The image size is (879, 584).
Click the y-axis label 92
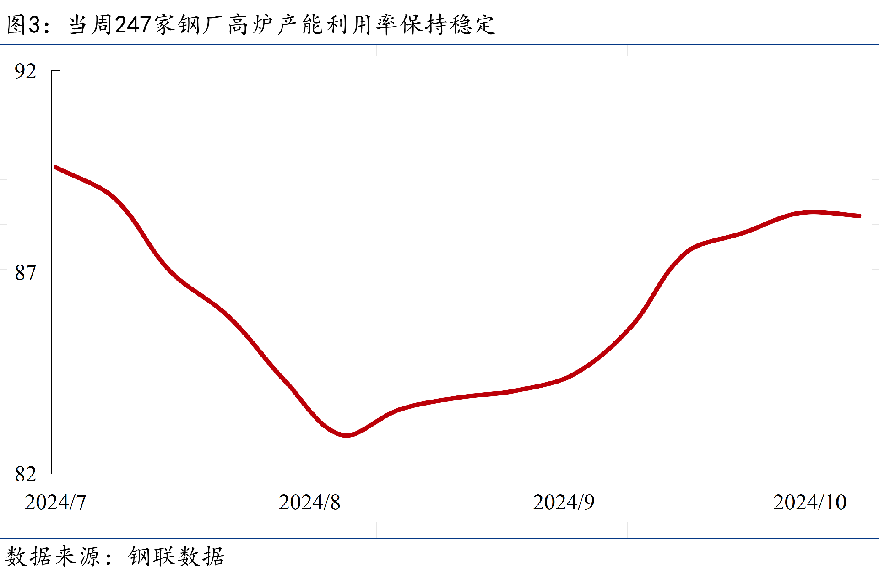click(25, 71)
